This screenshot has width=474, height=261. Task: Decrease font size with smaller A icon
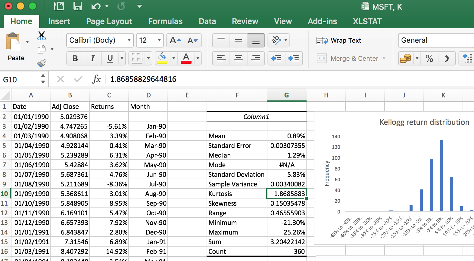click(x=193, y=40)
